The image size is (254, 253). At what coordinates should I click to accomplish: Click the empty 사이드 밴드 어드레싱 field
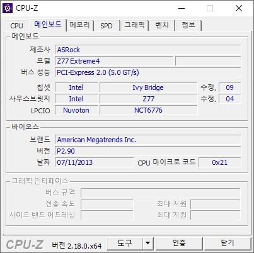107,215
